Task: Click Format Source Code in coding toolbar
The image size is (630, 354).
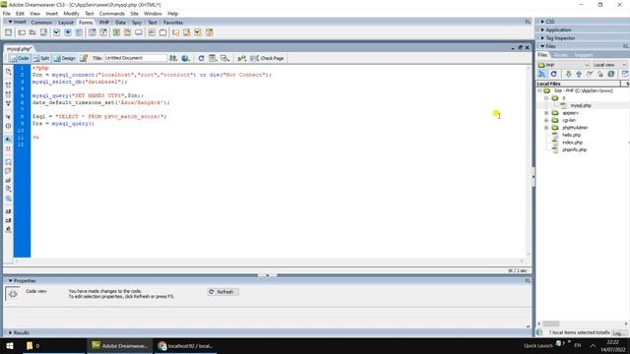Action: pos(8,229)
